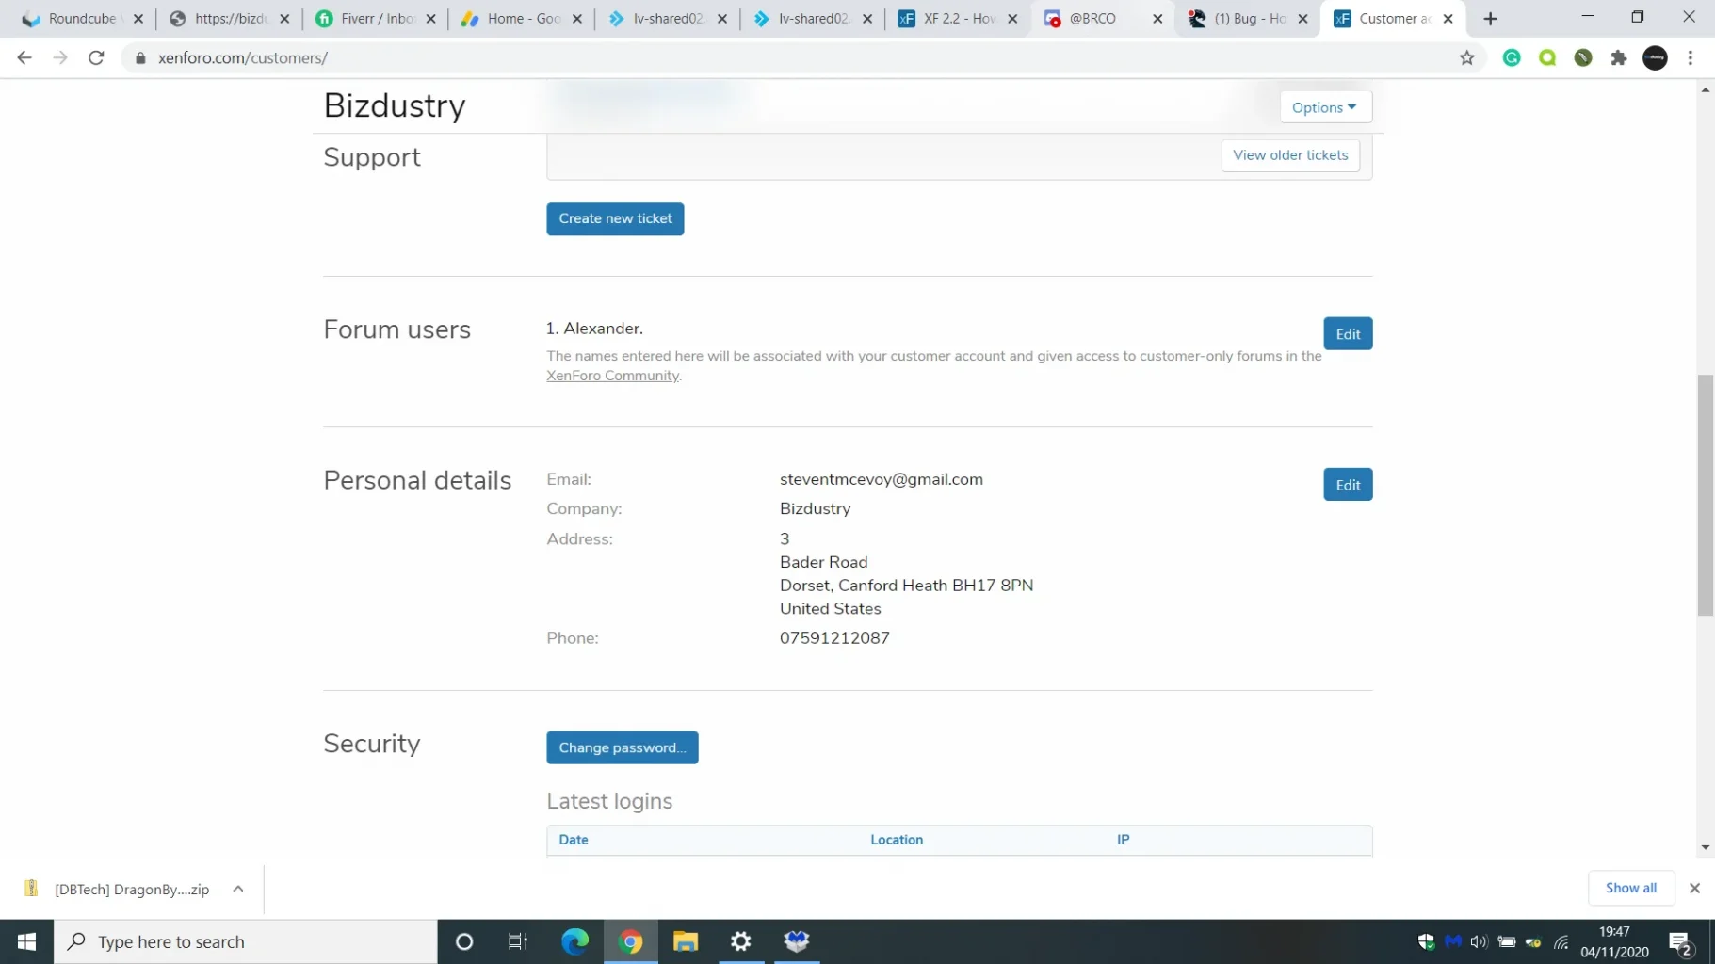
Task: Click the browser forward arrow
Action: (60, 57)
